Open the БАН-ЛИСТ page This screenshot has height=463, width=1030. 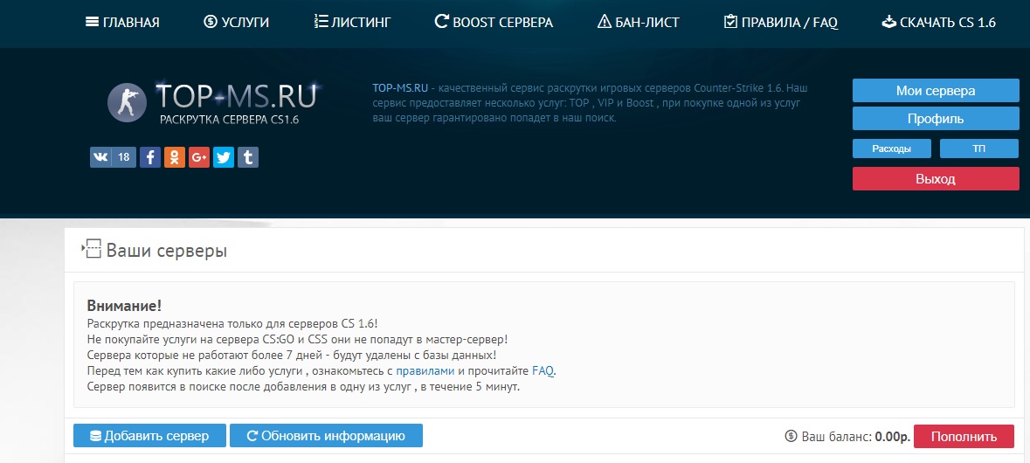pos(639,23)
